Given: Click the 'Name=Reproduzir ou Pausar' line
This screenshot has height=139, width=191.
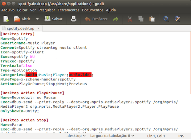Looking at the screenshot, I should [x=29, y=97].
